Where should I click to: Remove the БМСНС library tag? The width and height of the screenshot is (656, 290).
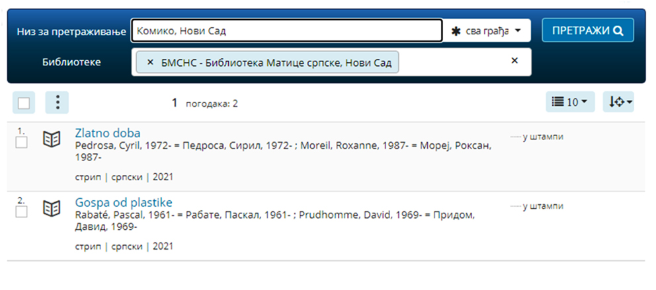pyautogui.click(x=151, y=62)
